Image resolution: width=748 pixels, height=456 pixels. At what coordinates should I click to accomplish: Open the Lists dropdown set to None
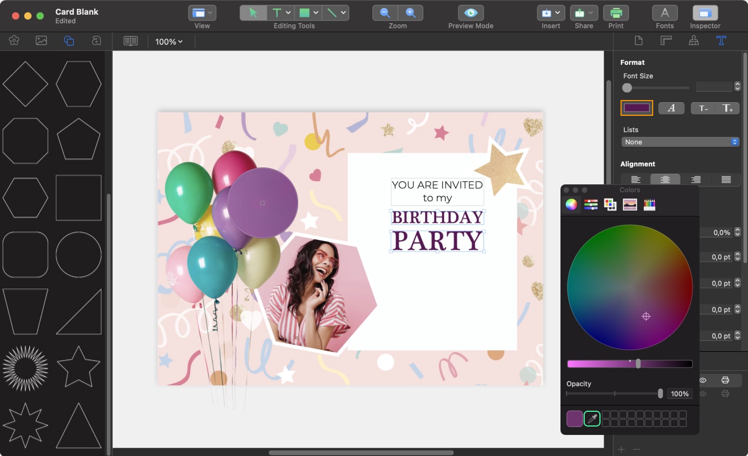[x=680, y=142]
